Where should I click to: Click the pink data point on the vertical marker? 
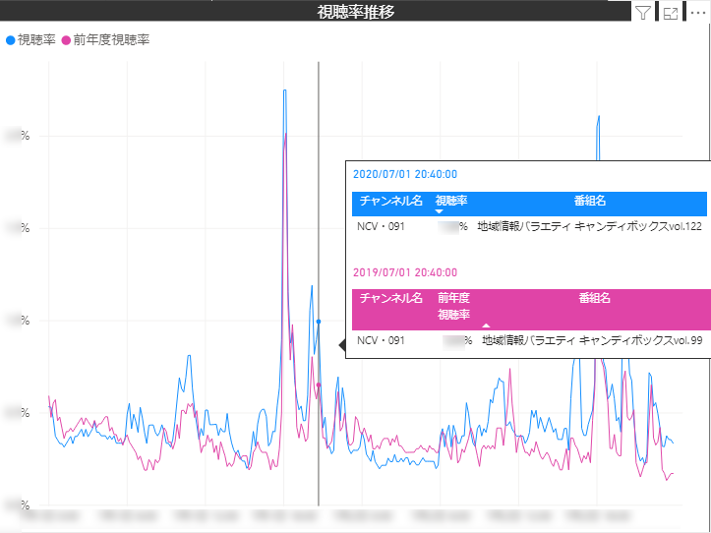point(319,385)
